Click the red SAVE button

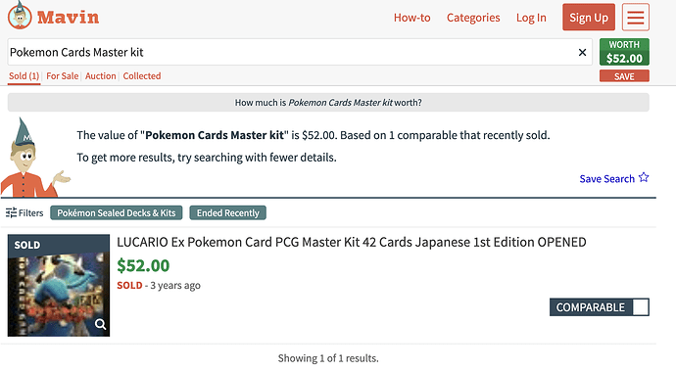pyautogui.click(x=624, y=76)
